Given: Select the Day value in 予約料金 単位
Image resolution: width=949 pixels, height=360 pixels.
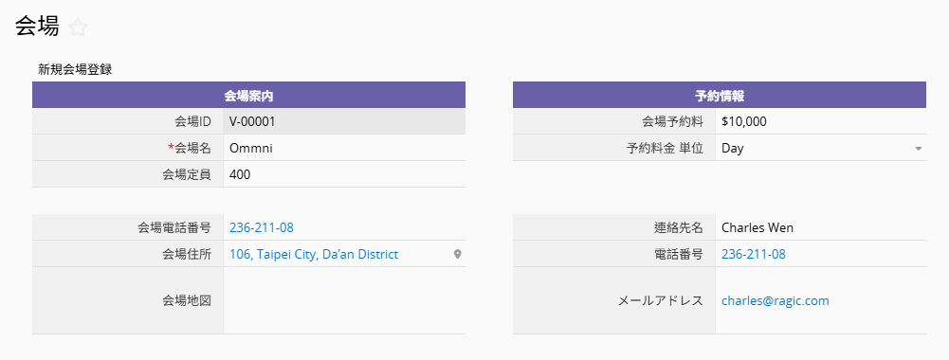Looking at the screenshot, I should [732, 148].
